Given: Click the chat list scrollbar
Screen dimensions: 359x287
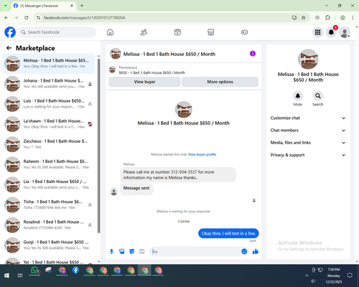Looking at the screenshot, I should [x=98, y=146].
